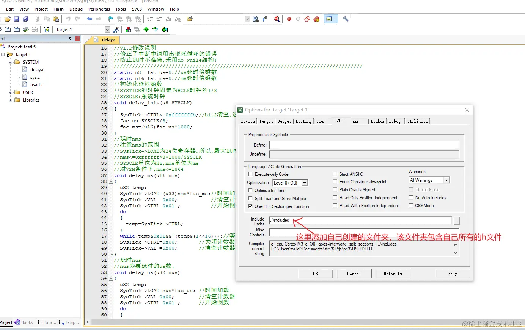Uncheck One ELF Section per Function
The width and height of the screenshot is (525, 330).
coord(250,206)
